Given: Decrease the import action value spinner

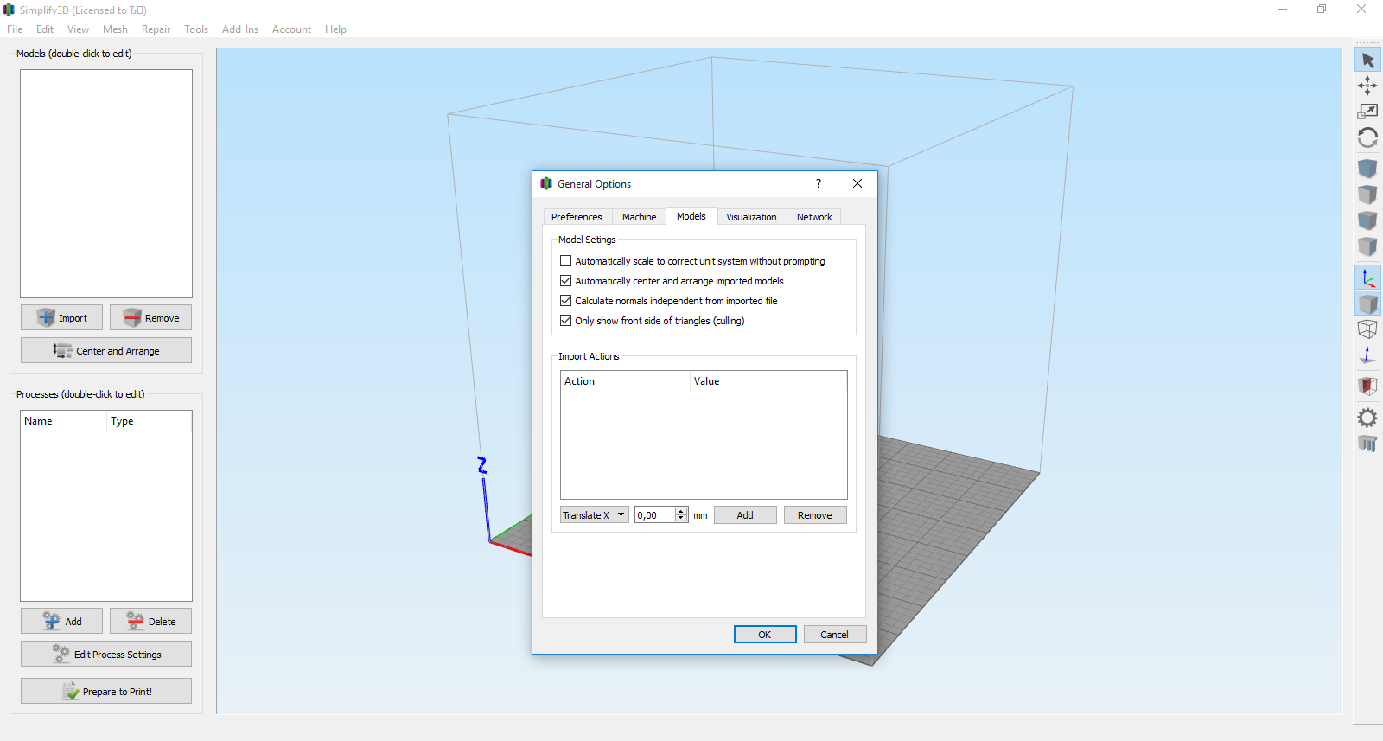Looking at the screenshot, I should [x=681, y=519].
